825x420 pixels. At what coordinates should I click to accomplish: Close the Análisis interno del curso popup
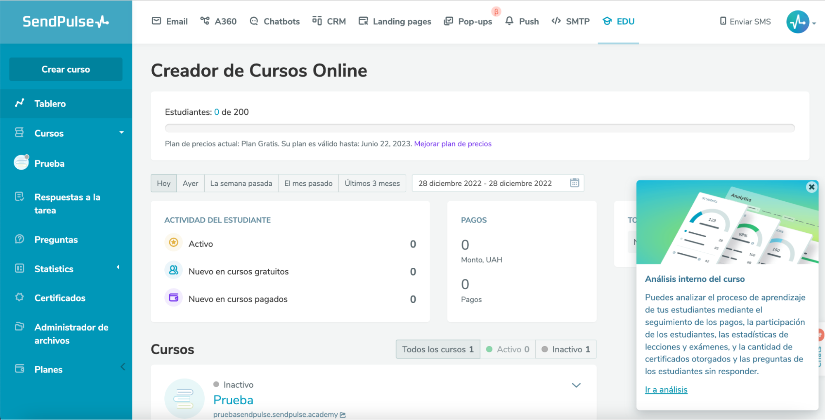coord(811,187)
